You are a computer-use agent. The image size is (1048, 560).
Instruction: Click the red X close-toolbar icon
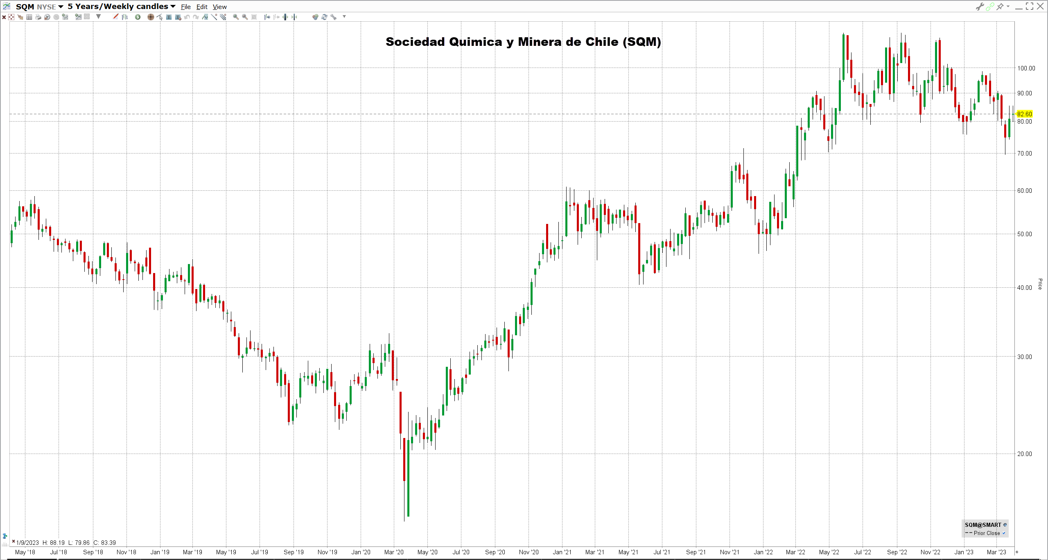tap(4, 17)
